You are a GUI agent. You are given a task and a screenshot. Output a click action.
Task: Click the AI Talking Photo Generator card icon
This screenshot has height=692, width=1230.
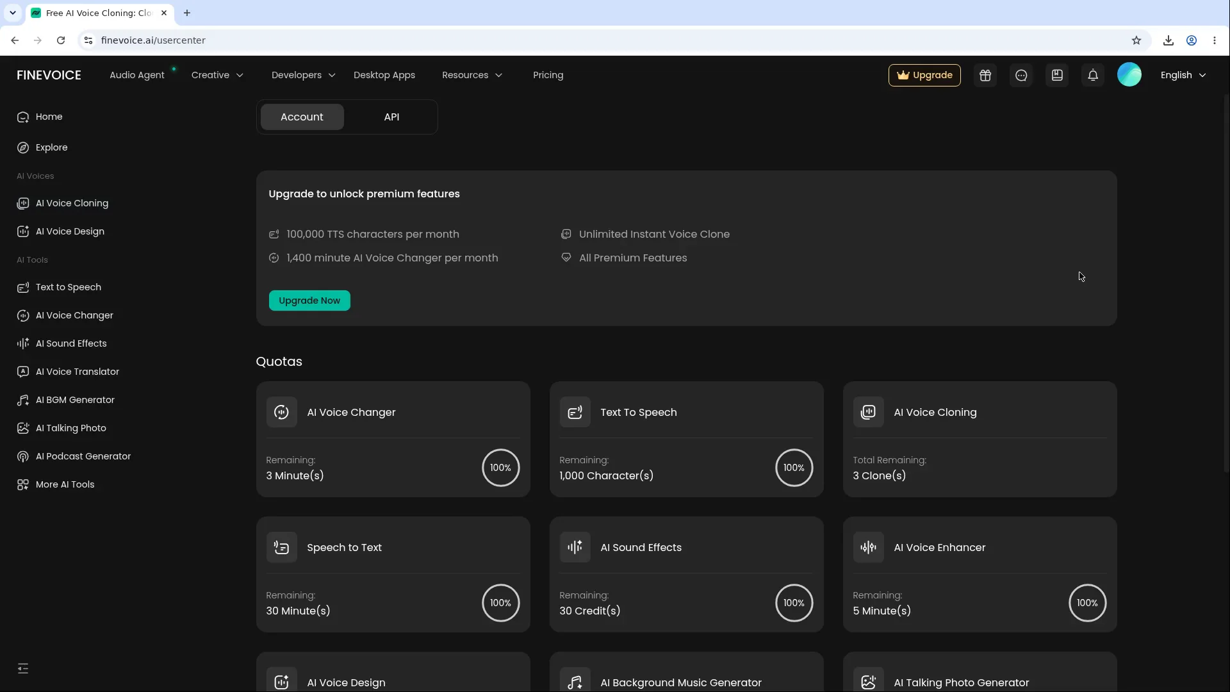(868, 680)
